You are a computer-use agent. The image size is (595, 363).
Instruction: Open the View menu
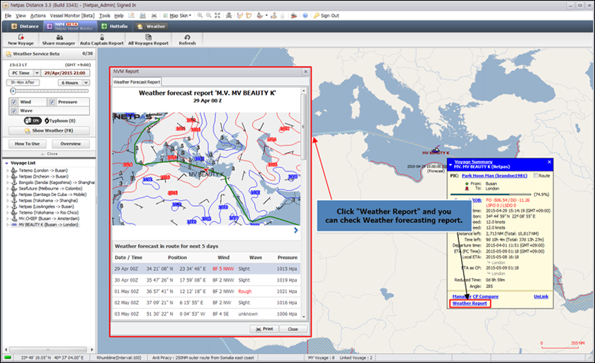21,16
